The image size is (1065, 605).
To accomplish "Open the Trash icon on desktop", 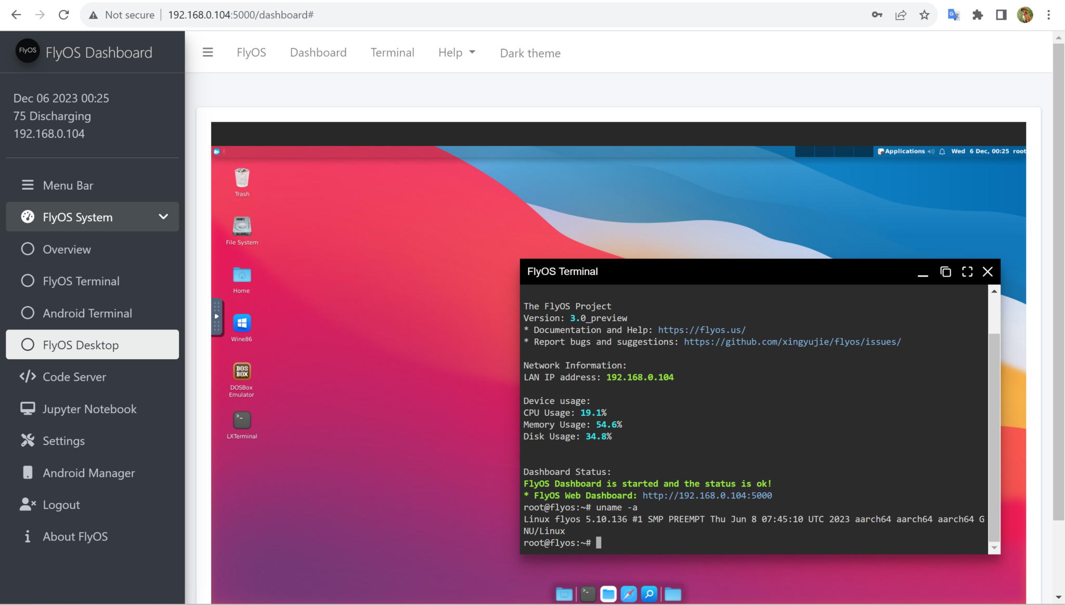I will (x=241, y=179).
